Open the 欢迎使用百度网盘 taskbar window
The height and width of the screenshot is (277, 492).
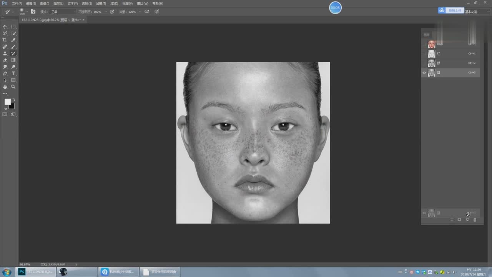point(161,272)
